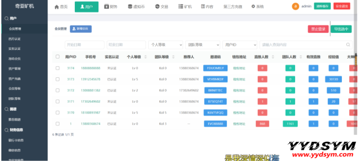Viewport: 361px width, 161px height.
Task: Check the box for user 3173
Action: [57, 79]
